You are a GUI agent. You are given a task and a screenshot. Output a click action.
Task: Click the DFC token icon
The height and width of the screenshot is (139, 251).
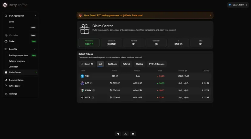point(82,83)
